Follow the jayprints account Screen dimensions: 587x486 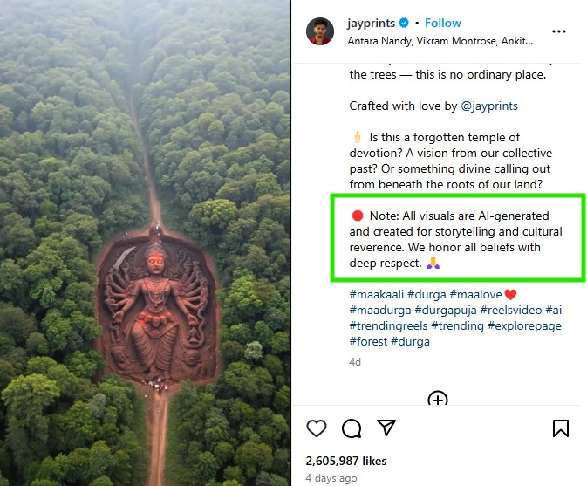(443, 24)
